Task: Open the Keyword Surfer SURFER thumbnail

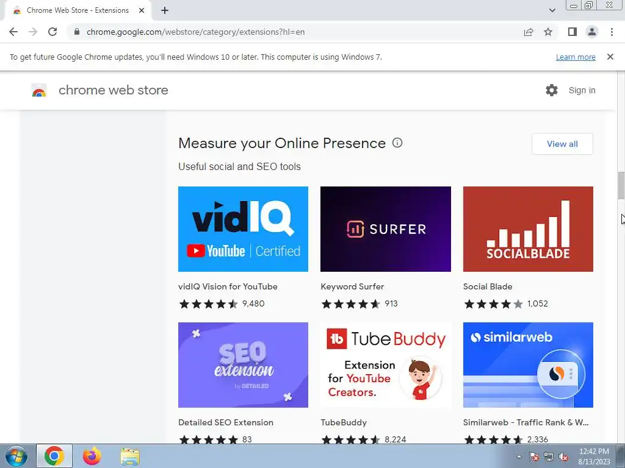Action: click(x=386, y=229)
